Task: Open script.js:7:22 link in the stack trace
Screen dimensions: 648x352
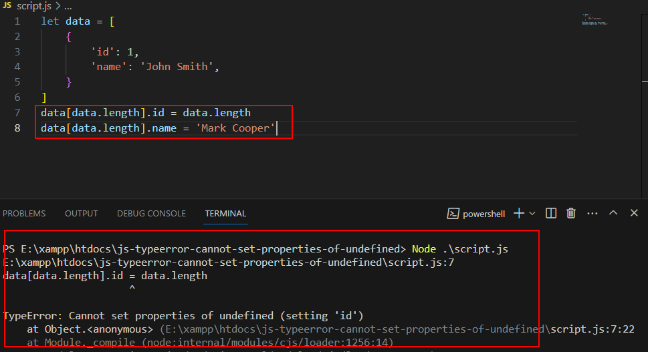Action: point(592,329)
